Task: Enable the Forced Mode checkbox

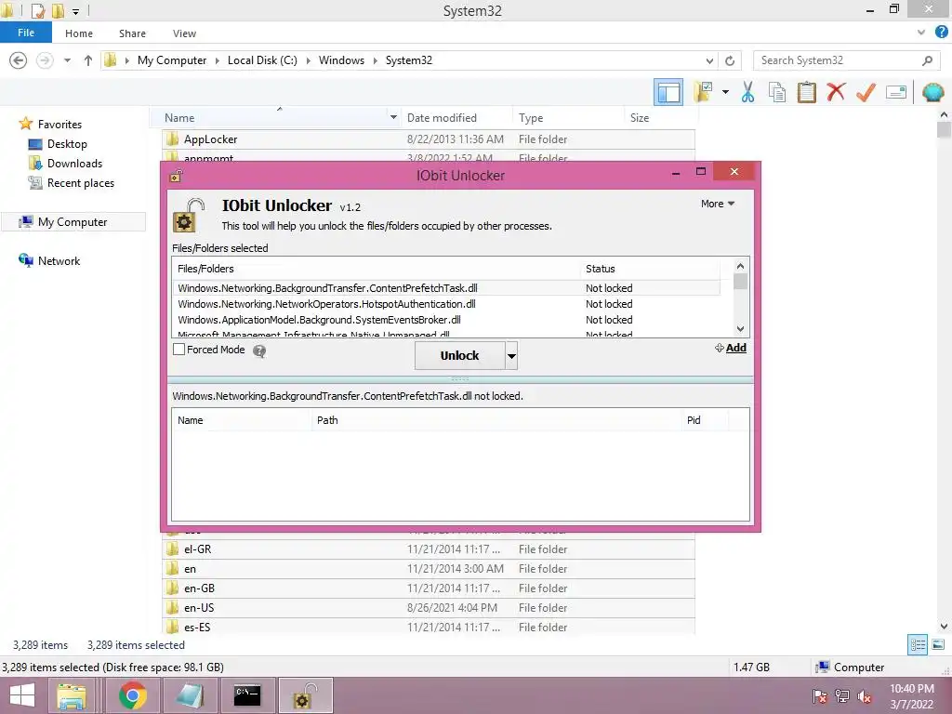Action: (179, 350)
